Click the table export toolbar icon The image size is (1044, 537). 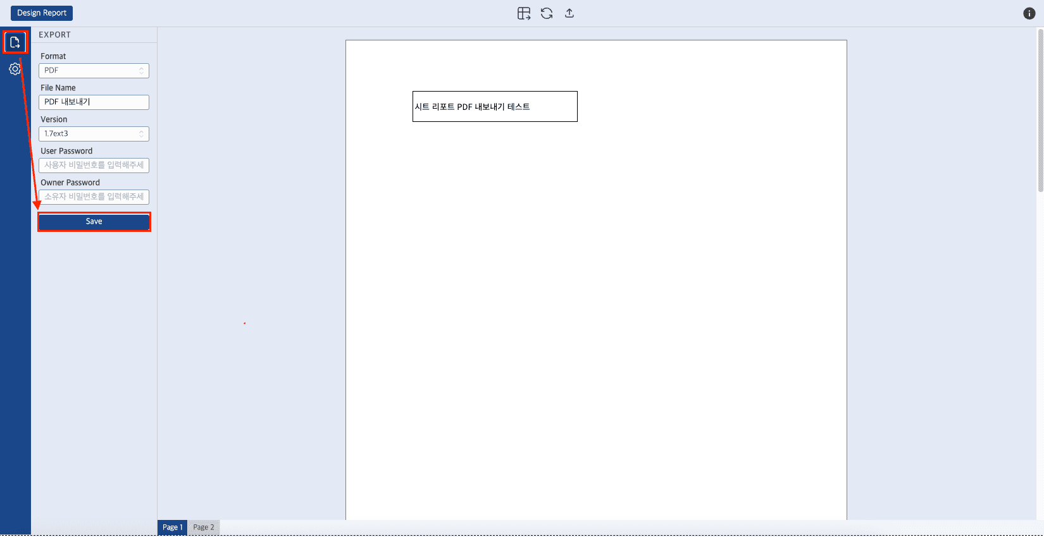tap(524, 13)
